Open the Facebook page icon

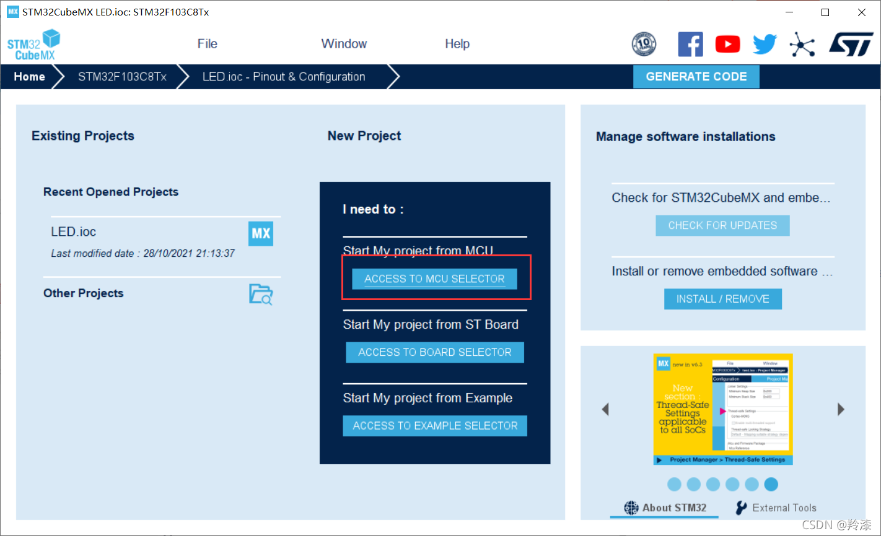point(690,44)
